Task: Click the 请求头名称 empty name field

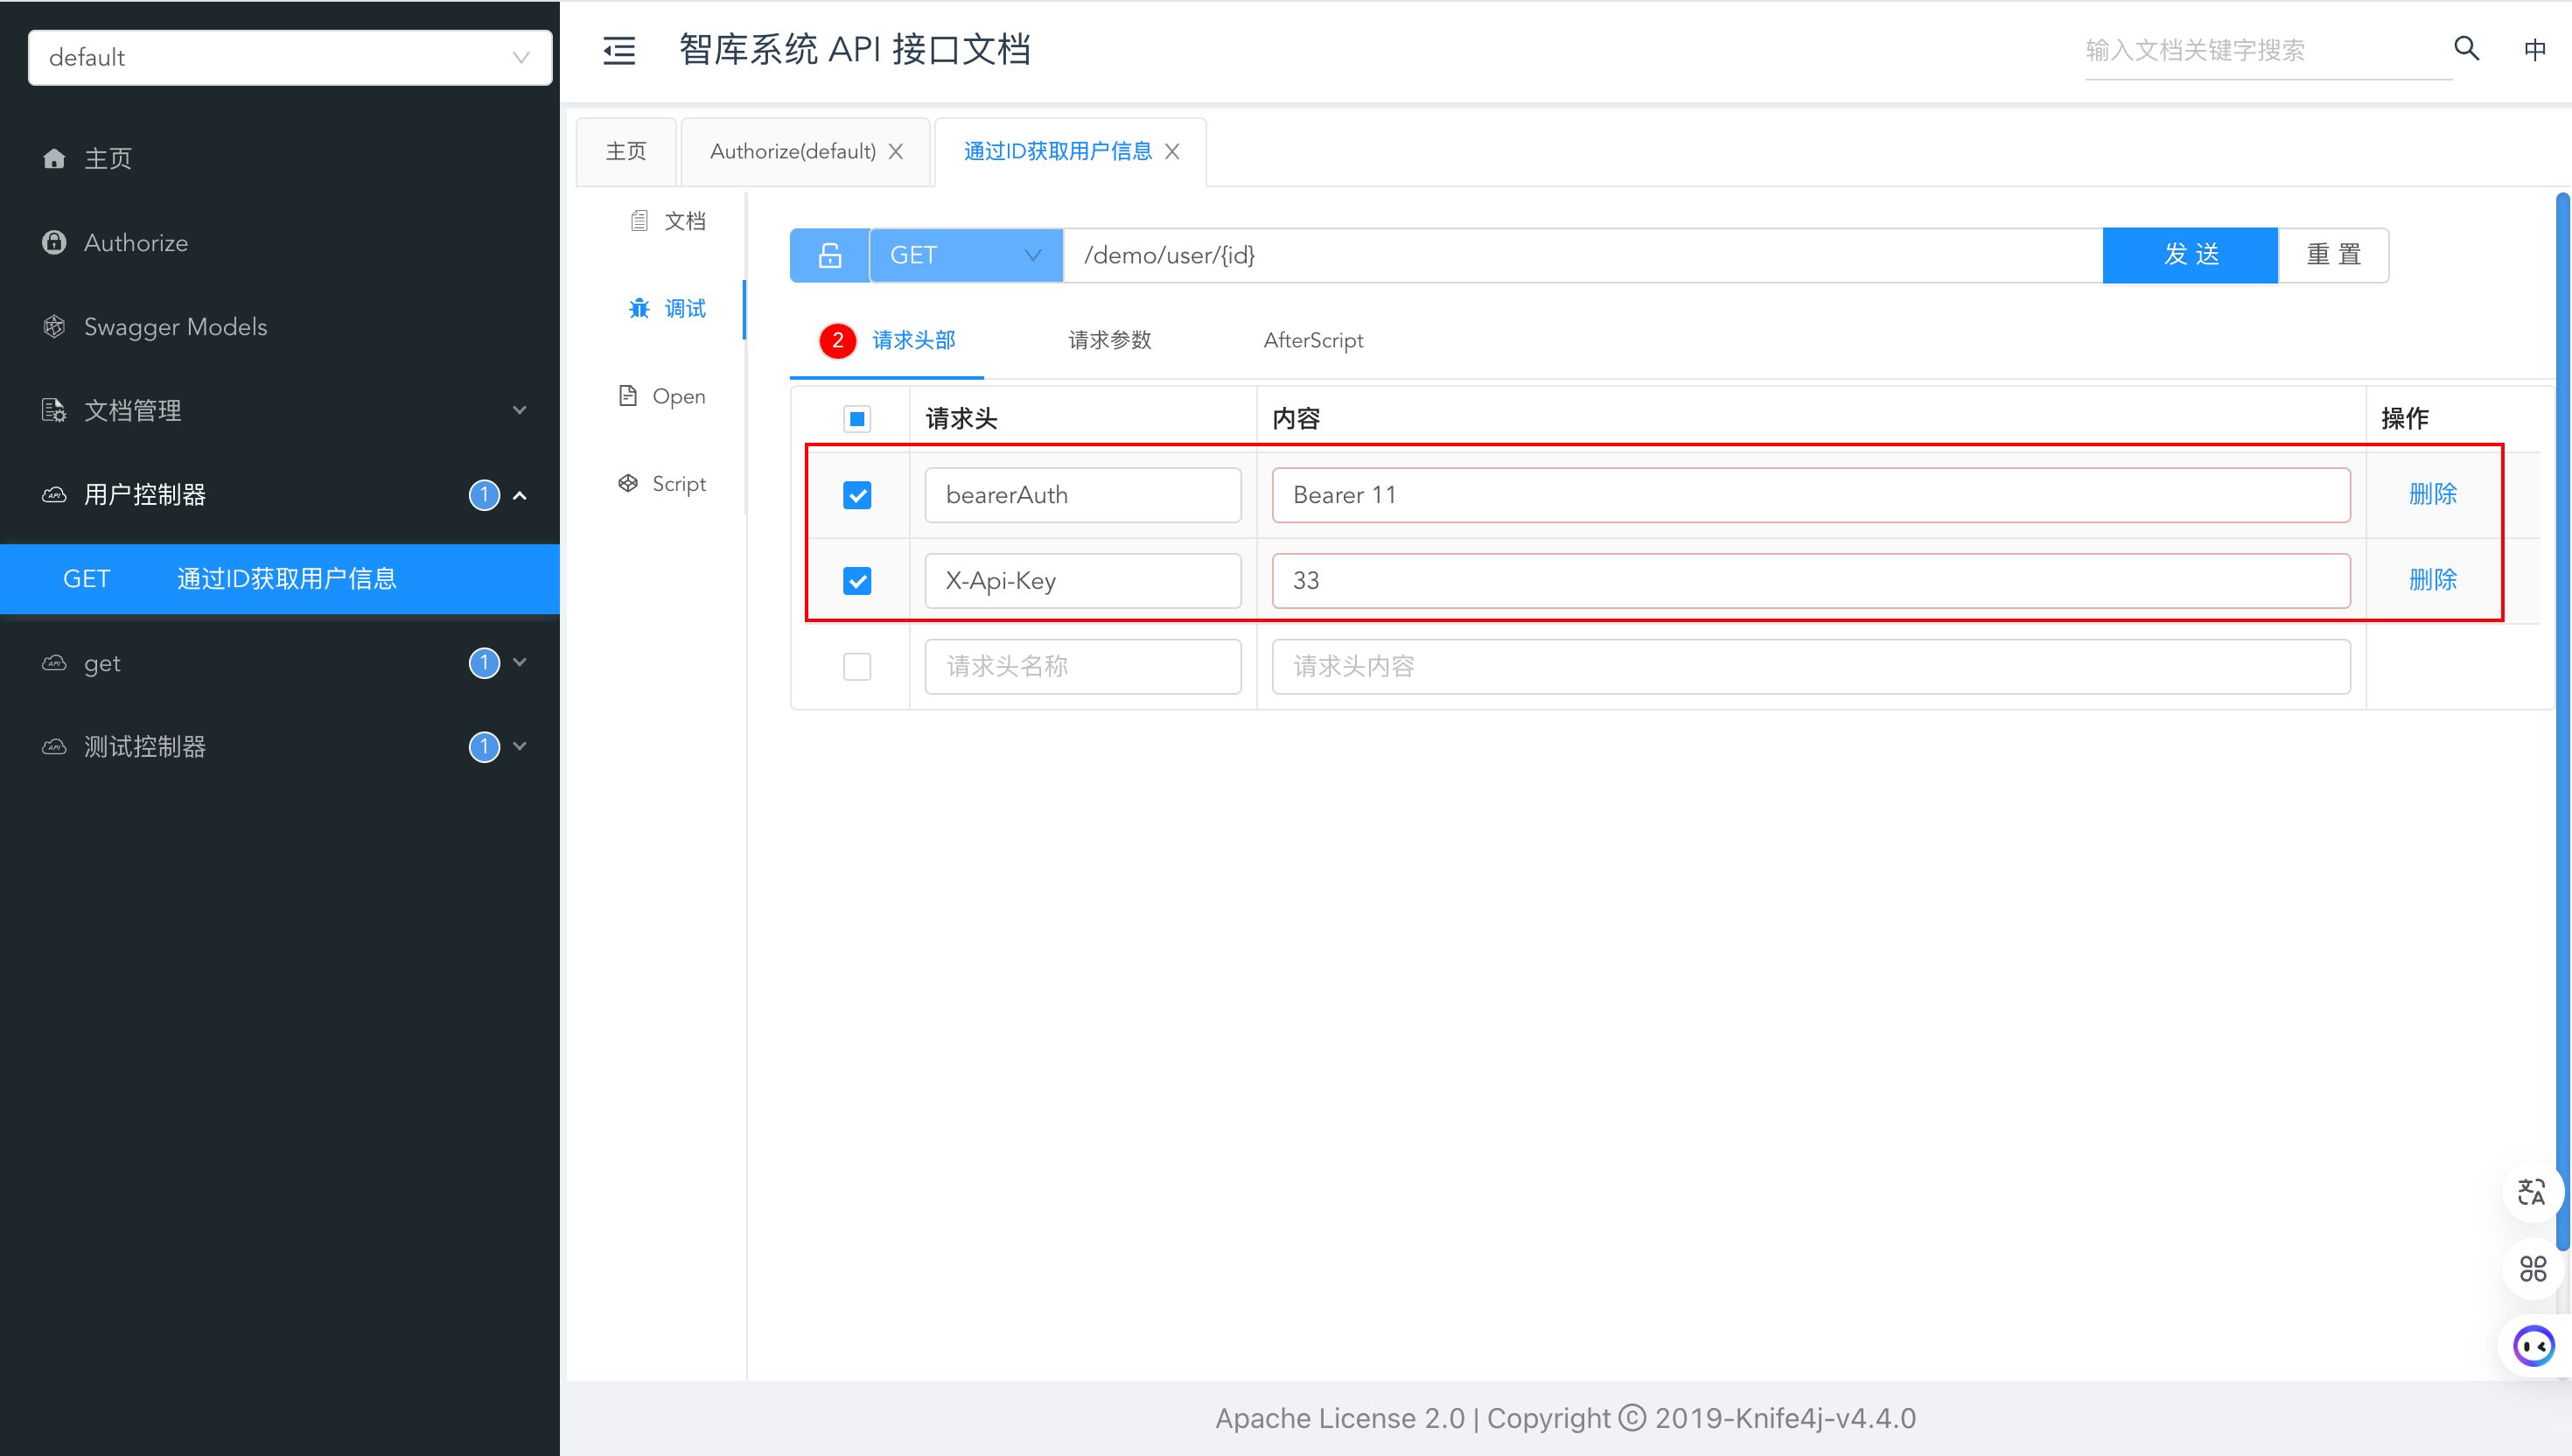Action: (x=1082, y=666)
